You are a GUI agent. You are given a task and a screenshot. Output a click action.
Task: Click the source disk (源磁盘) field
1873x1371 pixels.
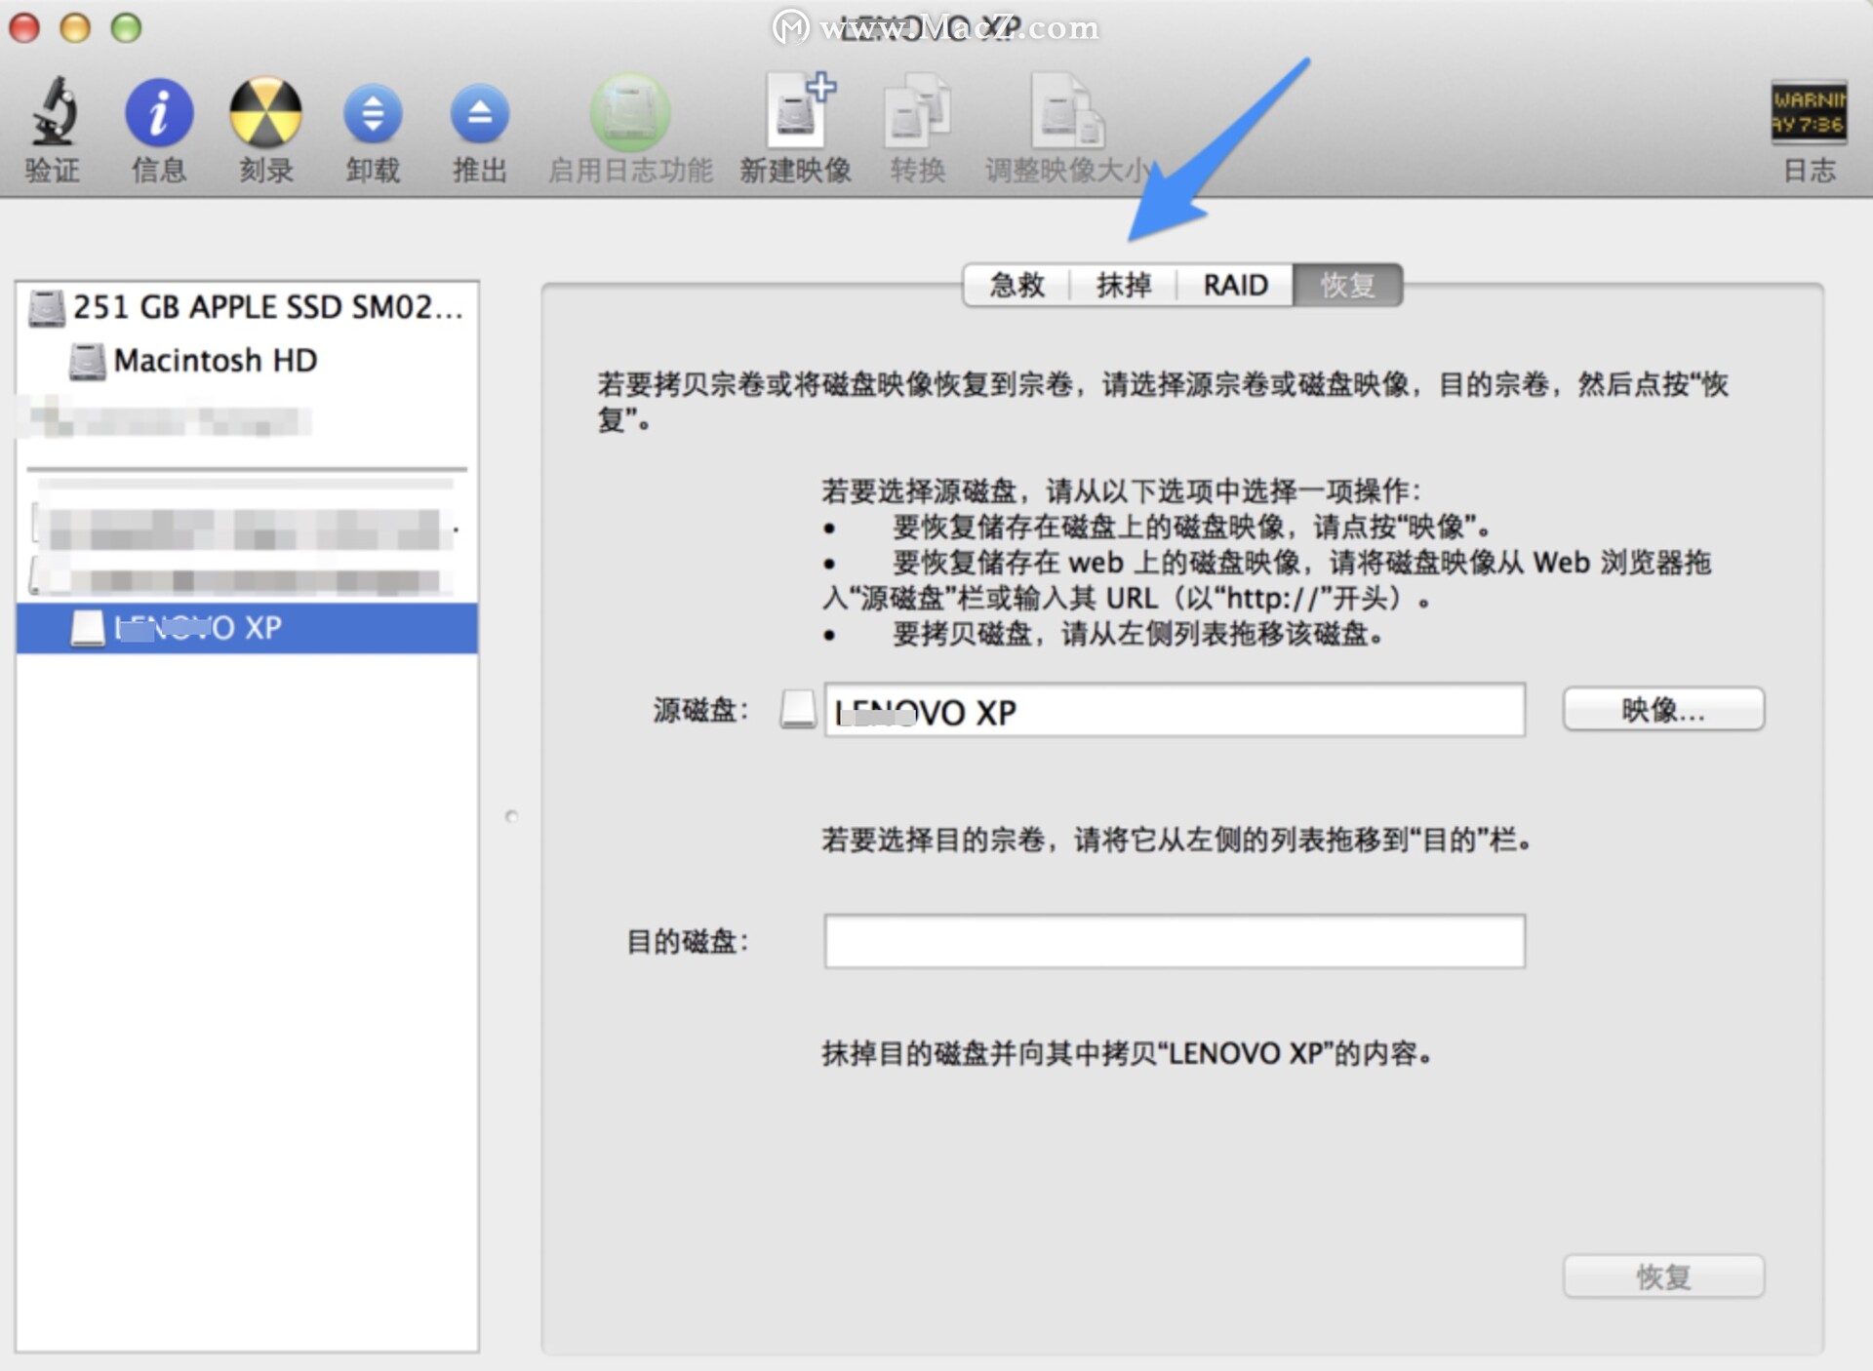click(x=1175, y=710)
